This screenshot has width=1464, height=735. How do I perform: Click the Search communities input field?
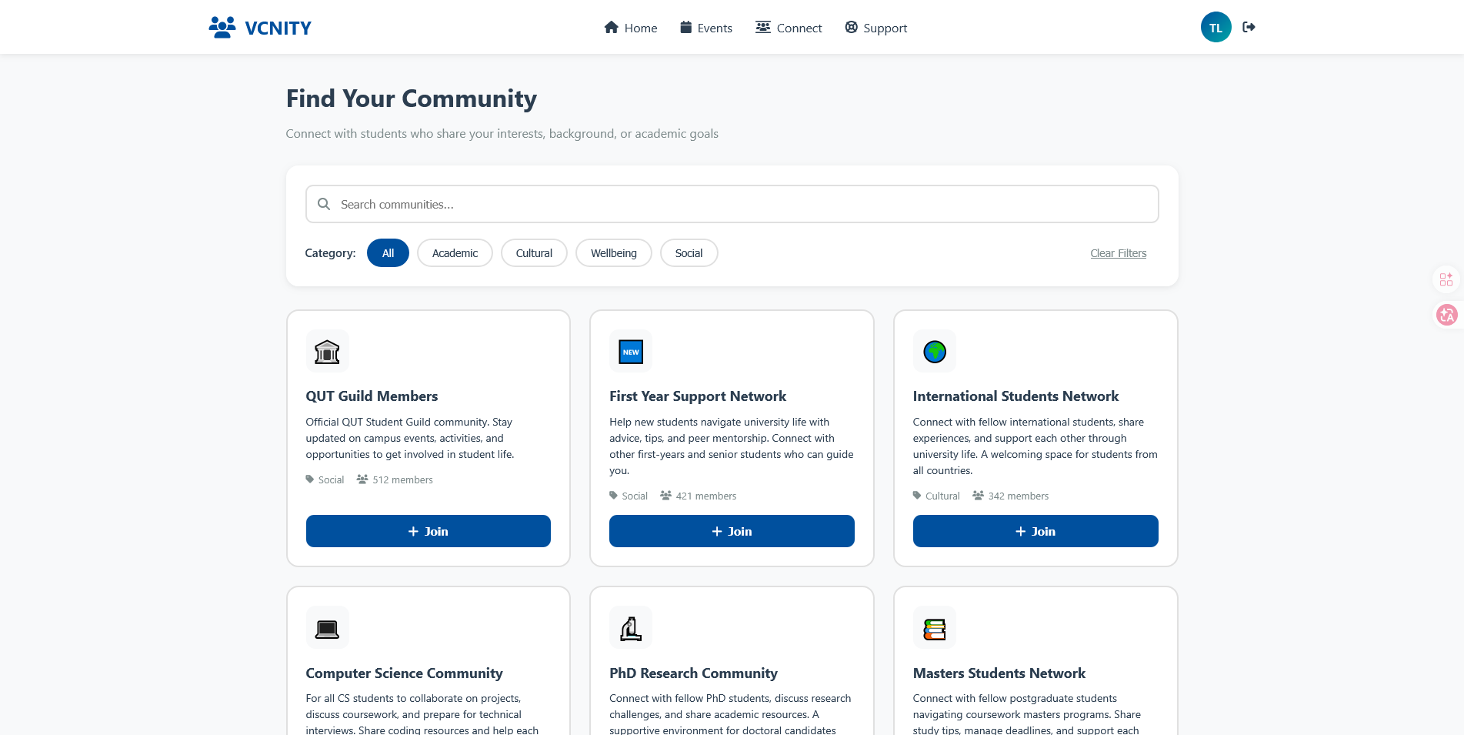click(x=732, y=204)
